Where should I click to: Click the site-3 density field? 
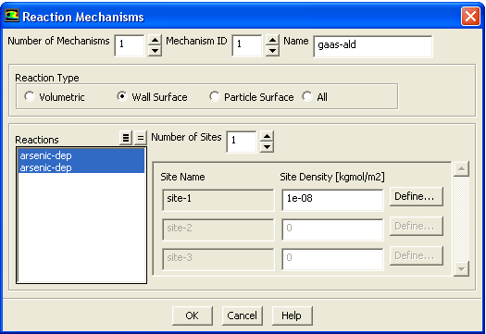coord(332,259)
